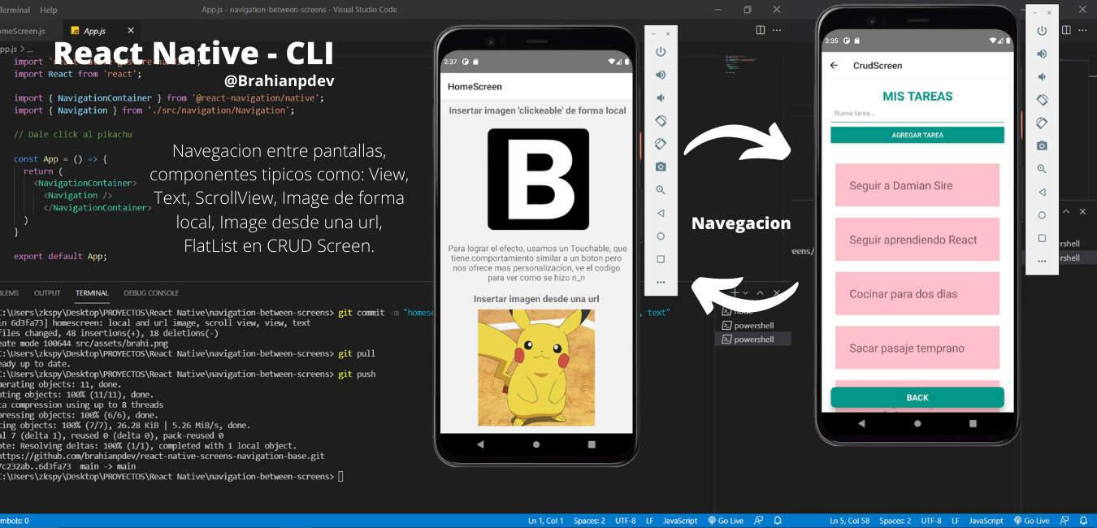Click notifications bell beside left Go Live
The image size is (1097, 528).
778,521
